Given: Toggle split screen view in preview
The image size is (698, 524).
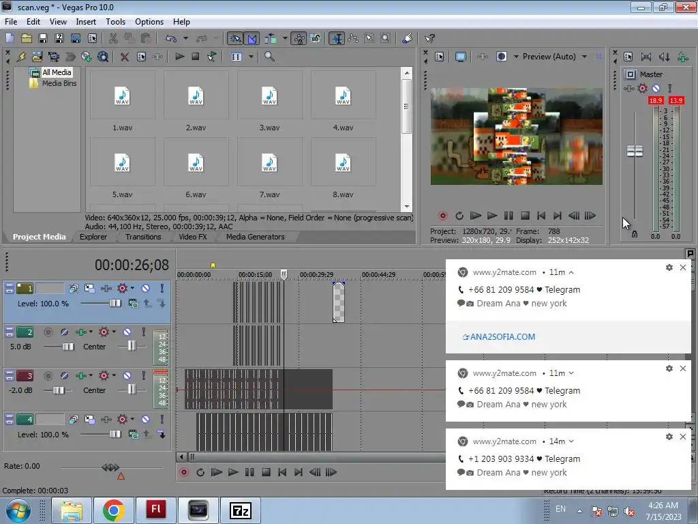Looking at the screenshot, I should [502, 57].
